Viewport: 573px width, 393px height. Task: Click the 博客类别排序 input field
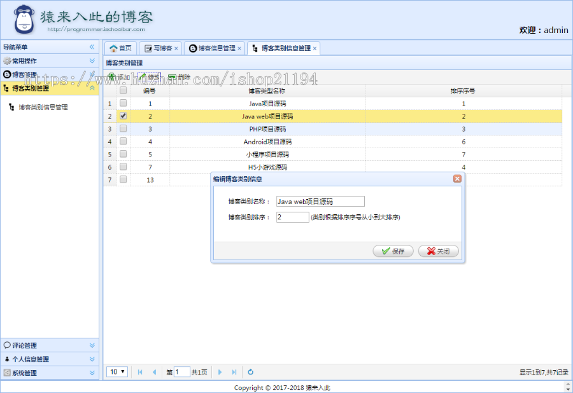(x=292, y=217)
